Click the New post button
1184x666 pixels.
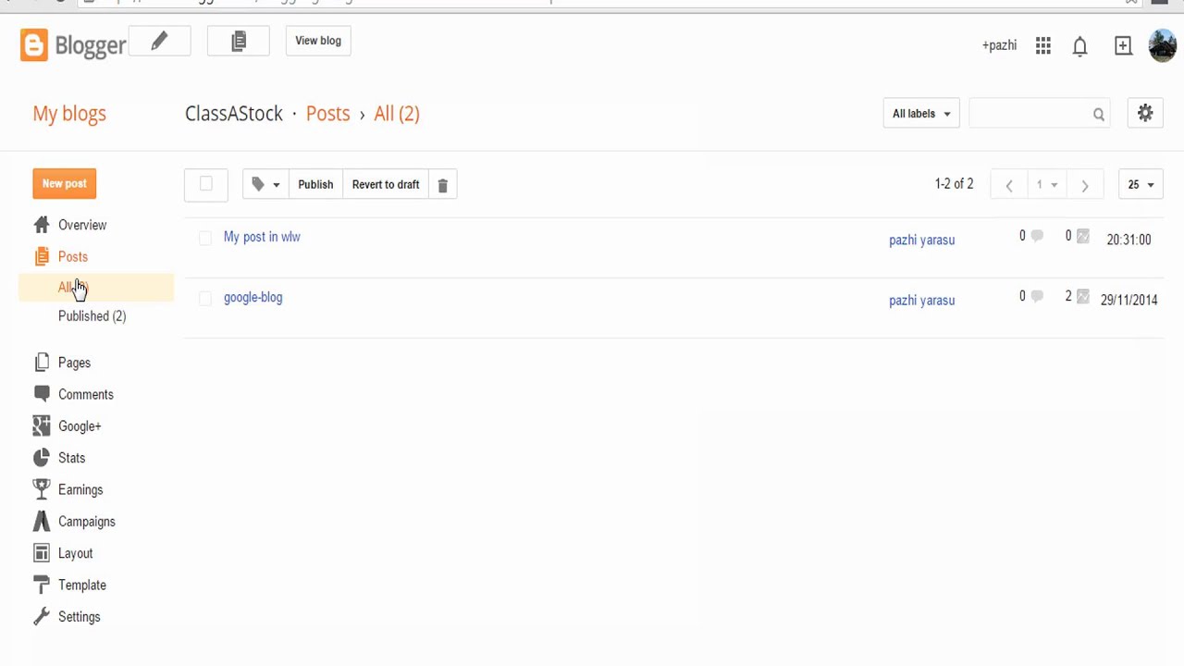(x=64, y=183)
